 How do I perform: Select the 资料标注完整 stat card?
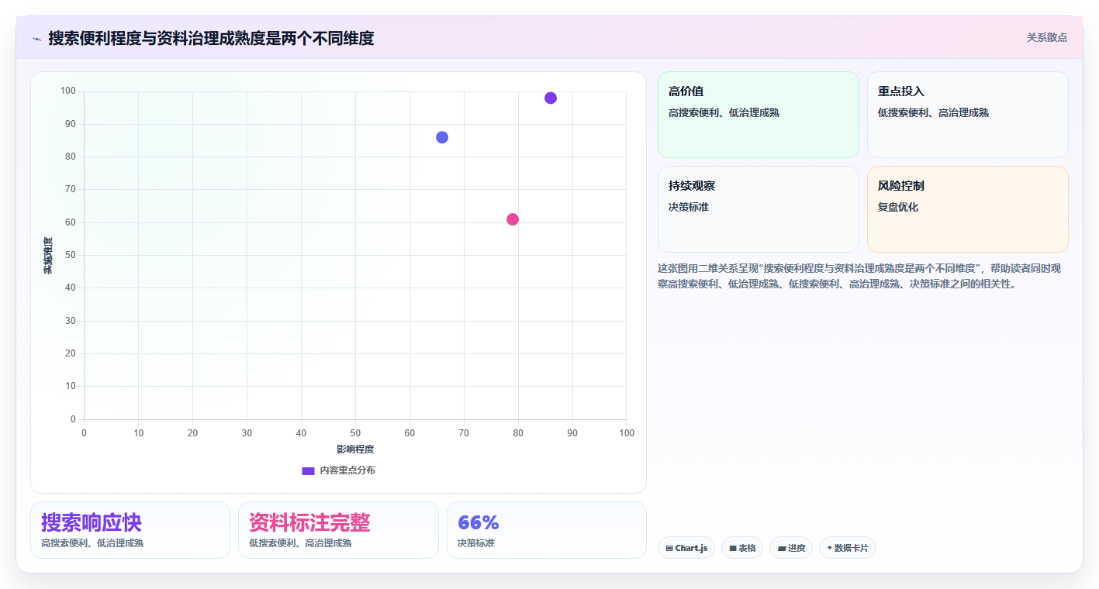click(x=338, y=530)
